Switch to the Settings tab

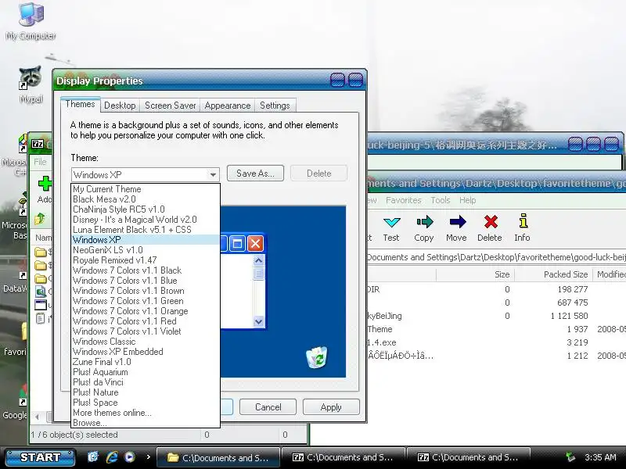coord(275,106)
